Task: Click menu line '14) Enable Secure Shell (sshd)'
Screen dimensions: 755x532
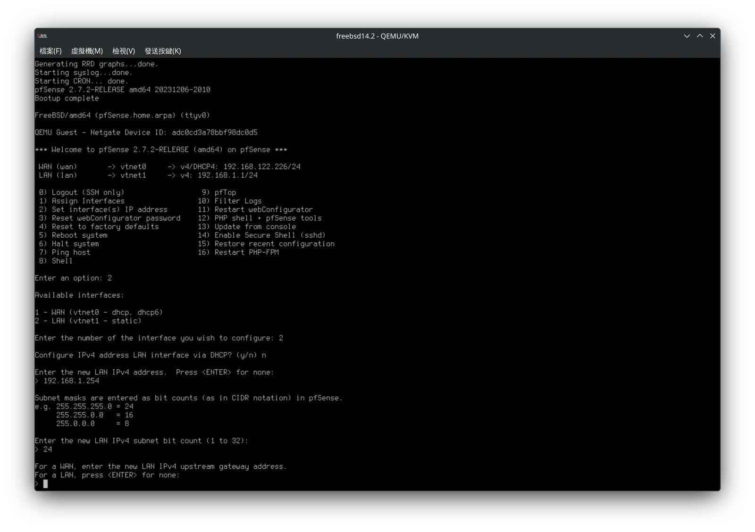Action: point(262,235)
